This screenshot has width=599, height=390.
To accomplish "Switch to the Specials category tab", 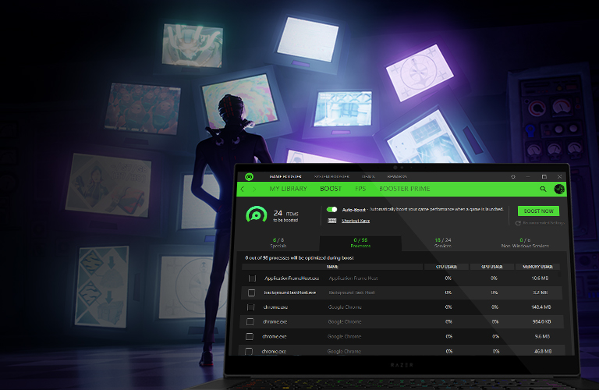I will coord(278,243).
